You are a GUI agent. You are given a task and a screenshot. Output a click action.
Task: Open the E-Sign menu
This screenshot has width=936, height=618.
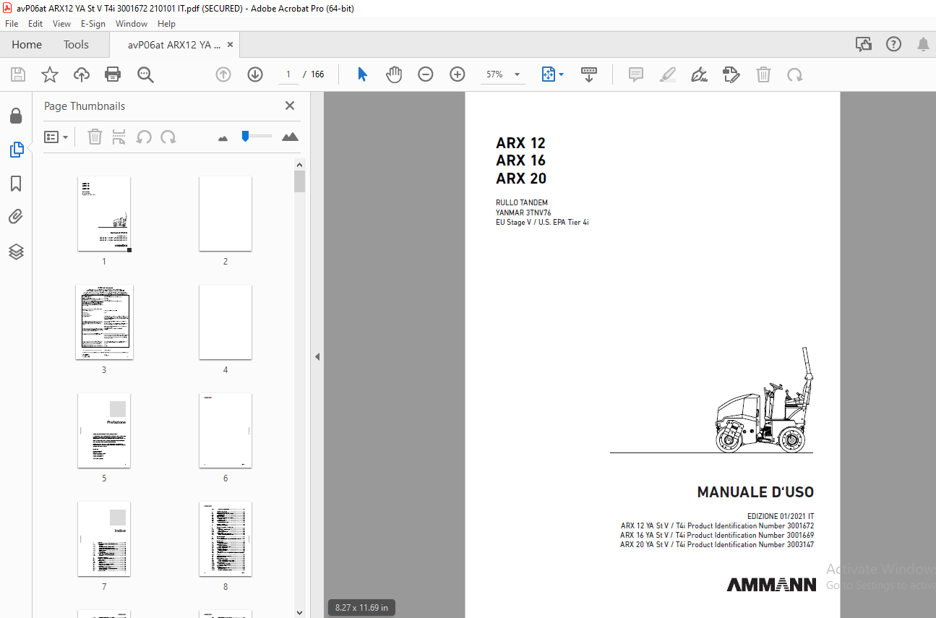pos(93,24)
